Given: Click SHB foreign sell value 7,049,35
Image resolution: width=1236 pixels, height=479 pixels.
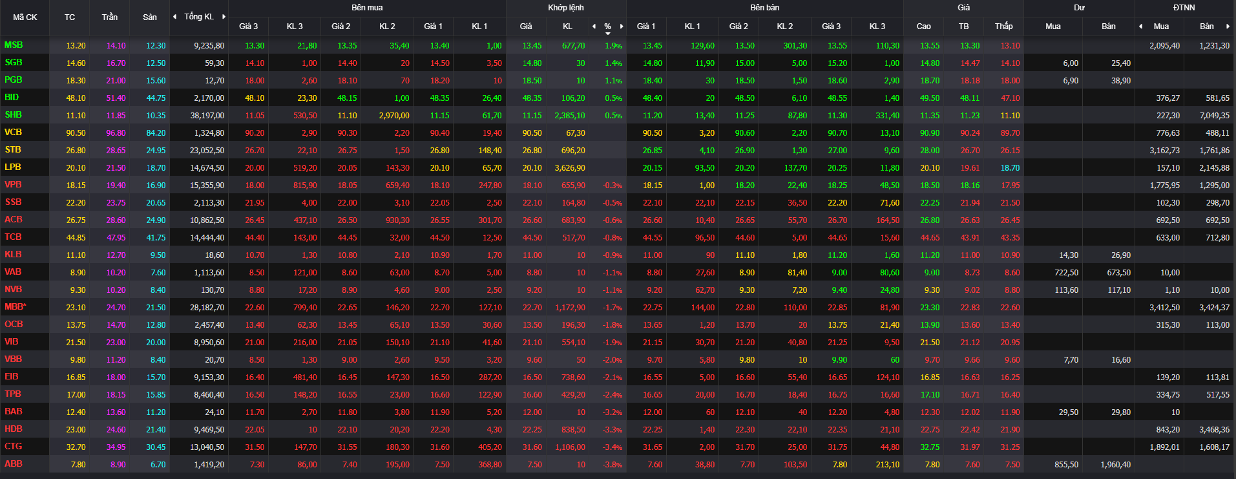Looking at the screenshot, I should point(1214,116).
